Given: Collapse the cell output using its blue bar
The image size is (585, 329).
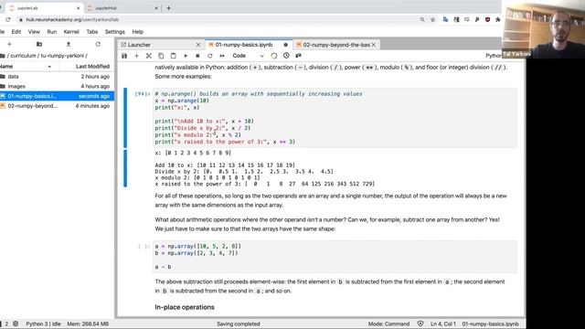Looking at the screenshot, I should (125, 168).
